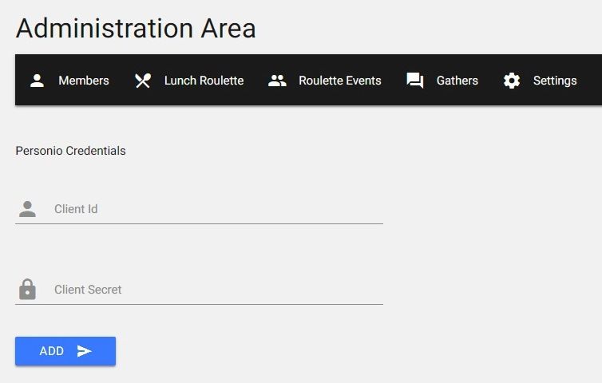Click the Administration Area heading
This screenshot has width=602, height=383.
(x=136, y=29)
